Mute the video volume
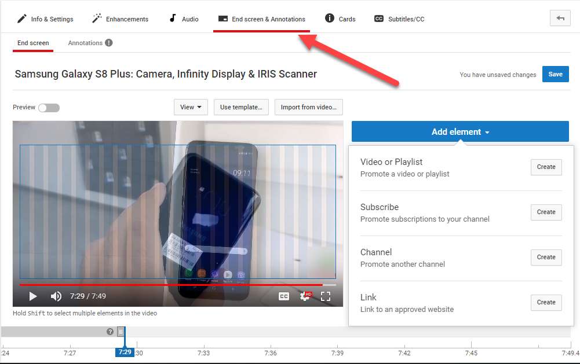 pyautogui.click(x=56, y=296)
